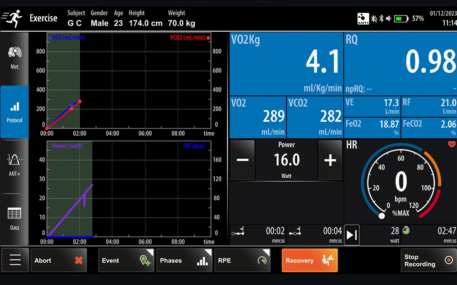Click the HR gauge dial indicator

pyautogui.click(x=382, y=216)
